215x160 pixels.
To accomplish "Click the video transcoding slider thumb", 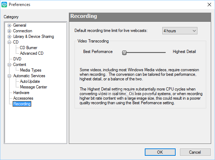I will 124,53.
